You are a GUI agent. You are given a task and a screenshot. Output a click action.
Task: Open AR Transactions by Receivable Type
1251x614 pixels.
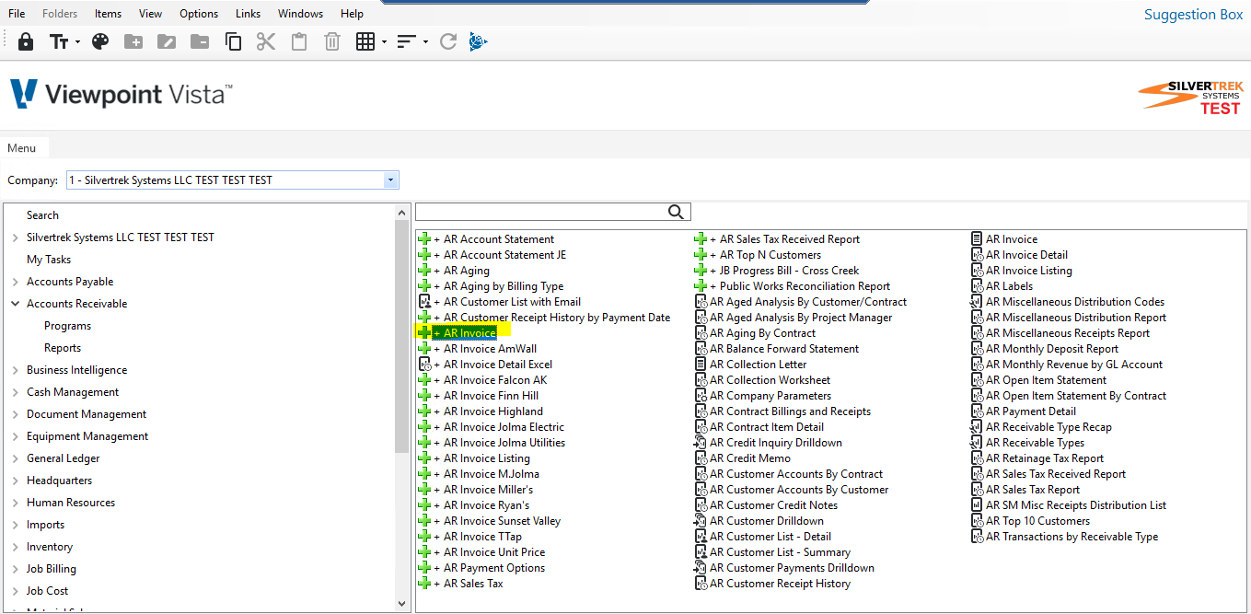pyautogui.click(x=1071, y=537)
